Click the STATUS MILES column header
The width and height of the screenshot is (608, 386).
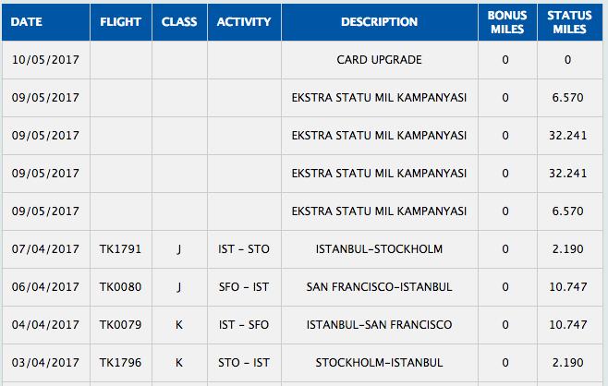point(569,22)
